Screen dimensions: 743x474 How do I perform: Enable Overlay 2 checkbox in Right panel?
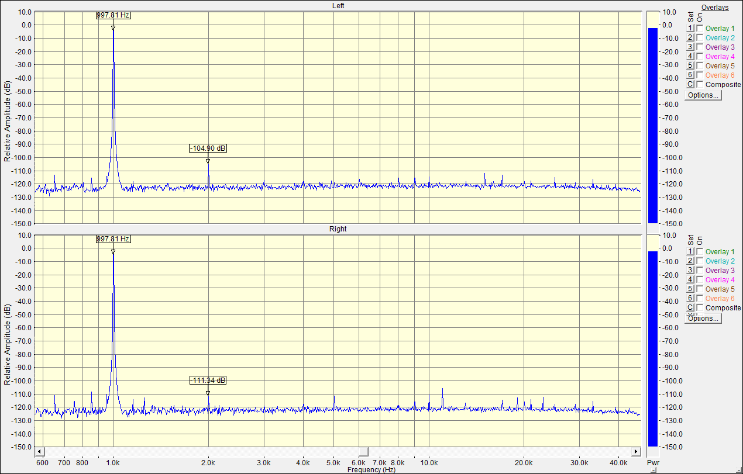pyautogui.click(x=700, y=261)
